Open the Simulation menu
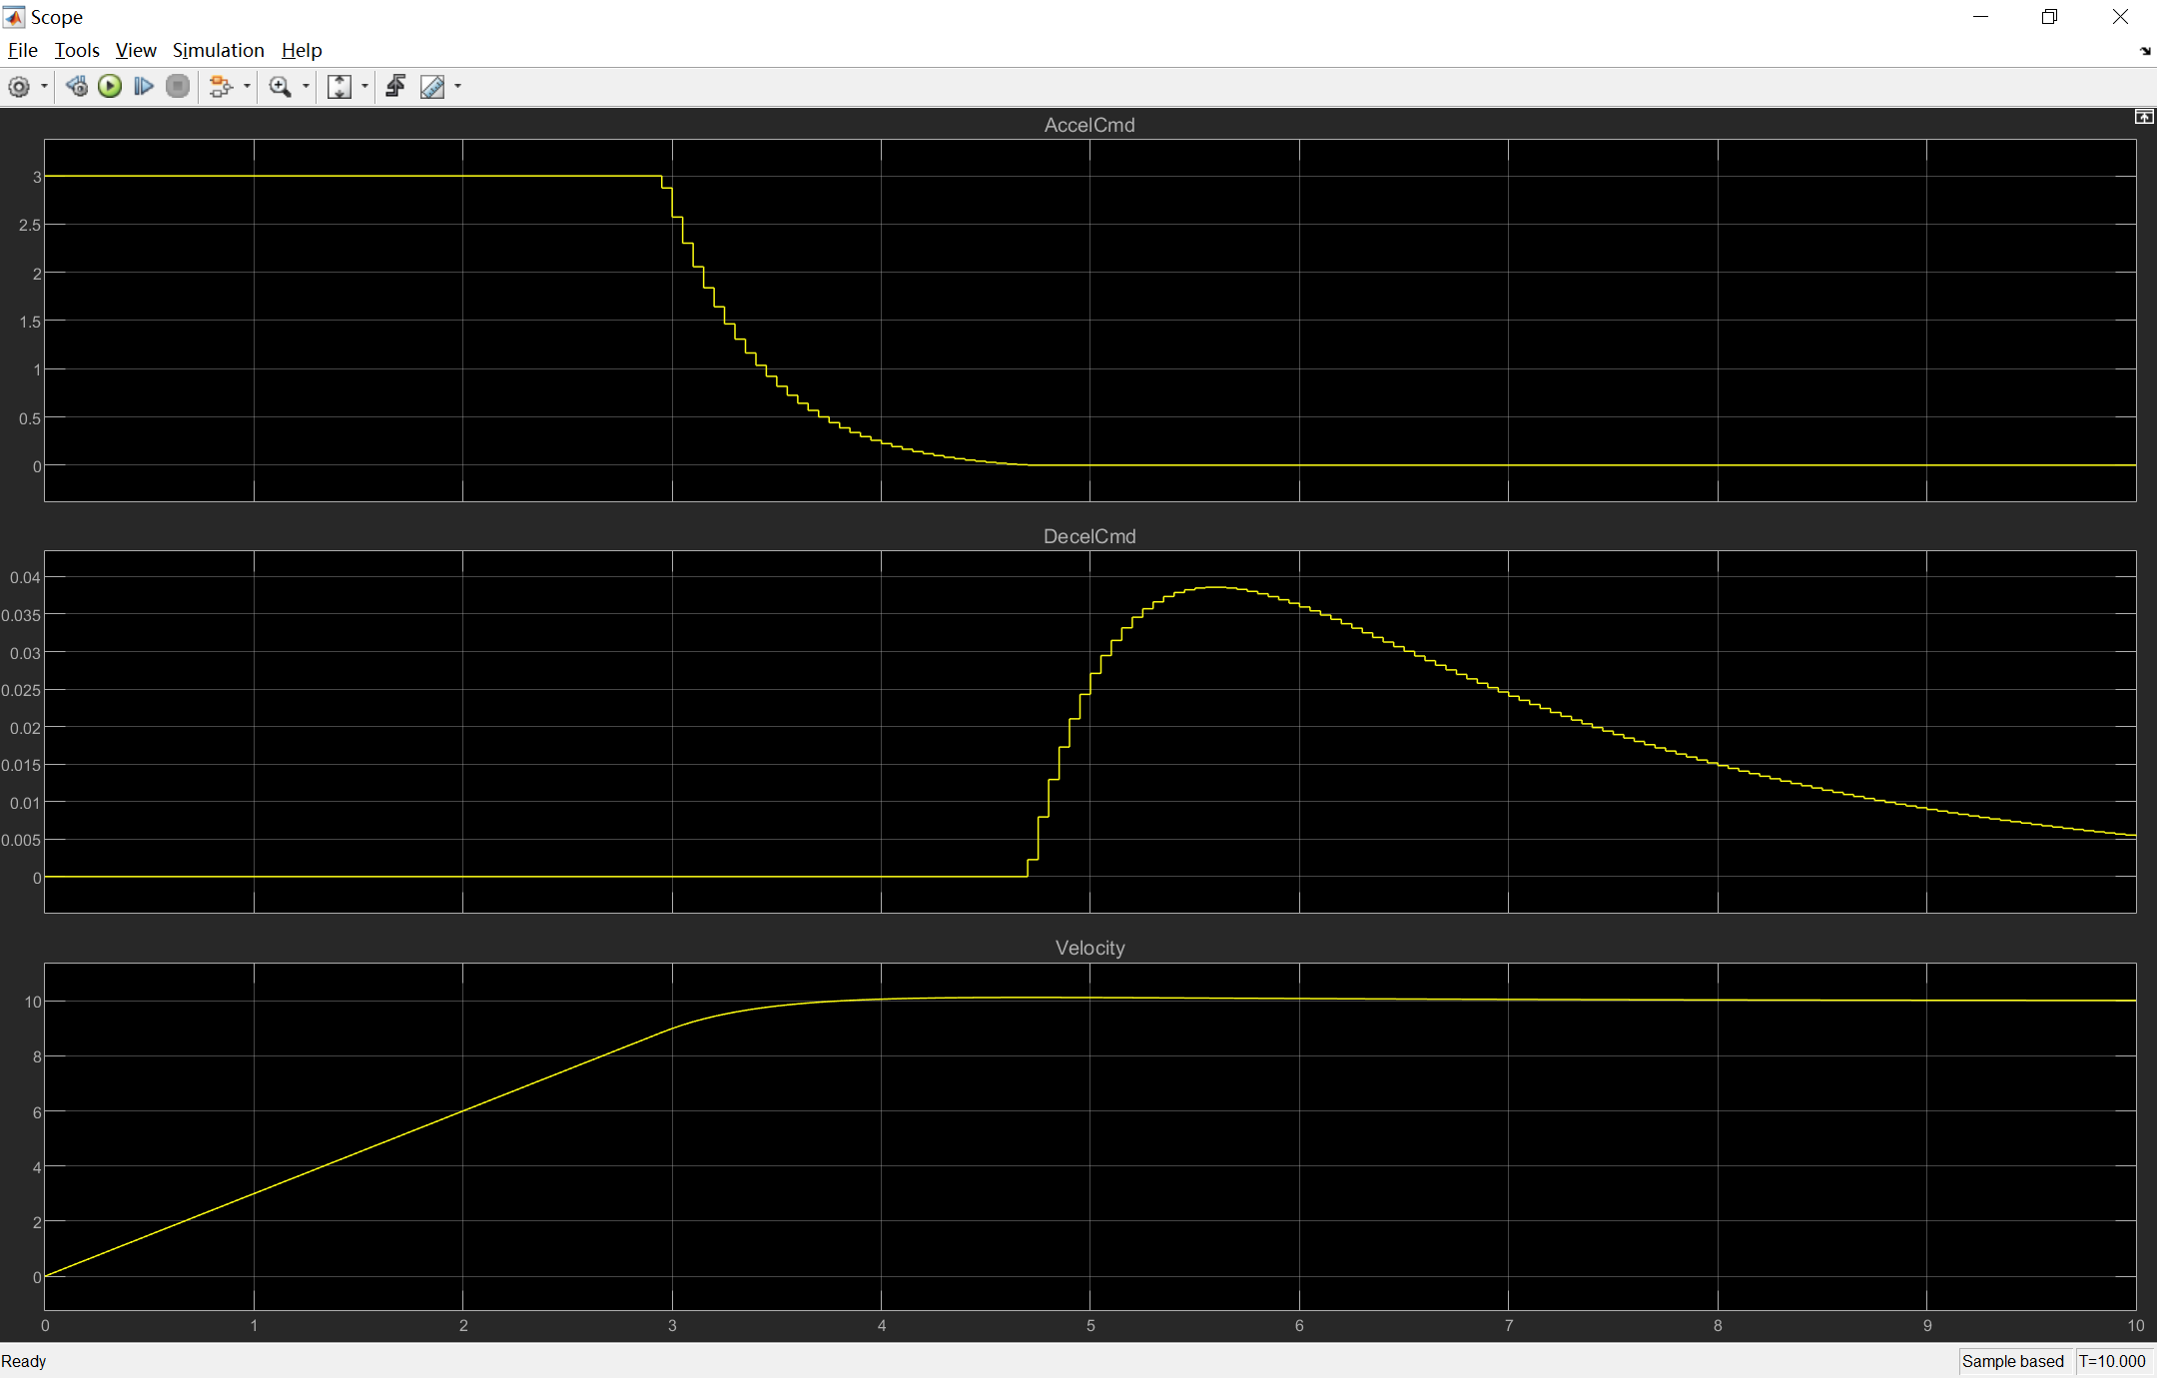The image size is (2157, 1378). click(x=218, y=50)
